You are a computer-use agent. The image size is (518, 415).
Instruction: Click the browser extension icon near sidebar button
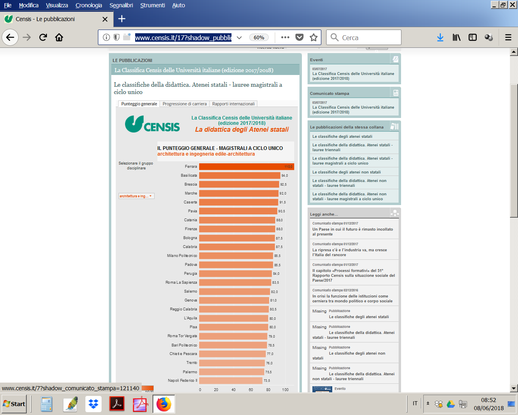[489, 37]
